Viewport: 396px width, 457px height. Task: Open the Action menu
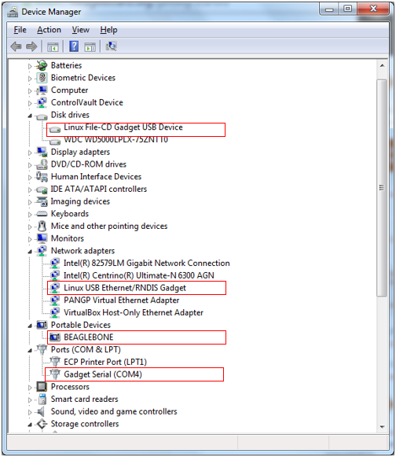49,30
